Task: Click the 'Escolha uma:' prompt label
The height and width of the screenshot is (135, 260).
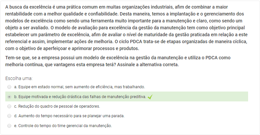Action: click(x=19, y=78)
